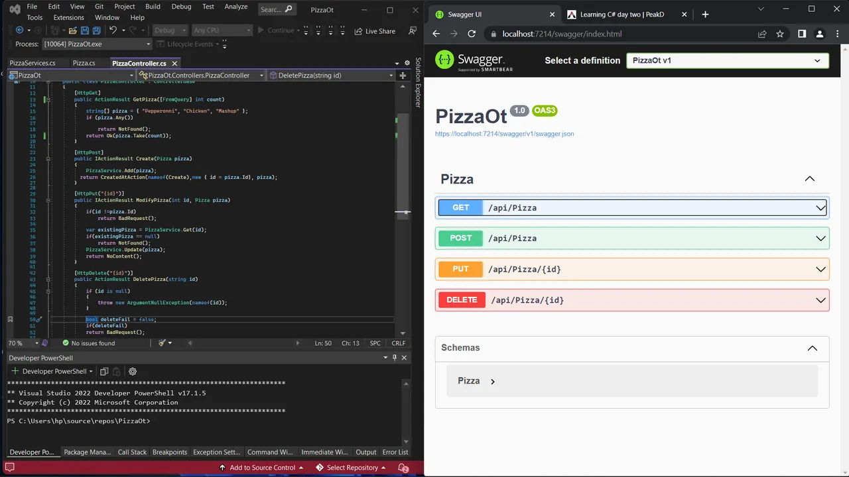This screenshot has width=849, height=477.
Task: Click the copy icon in Developer PowerShell toolbar
Action: pos(104,372)
